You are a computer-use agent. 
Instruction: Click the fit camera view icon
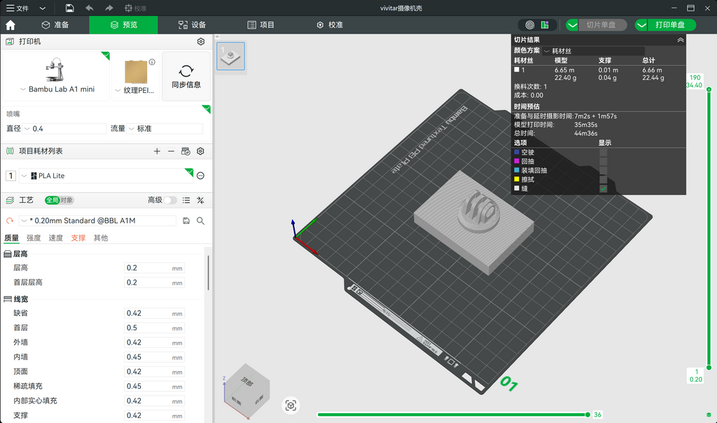pos(291,406)
